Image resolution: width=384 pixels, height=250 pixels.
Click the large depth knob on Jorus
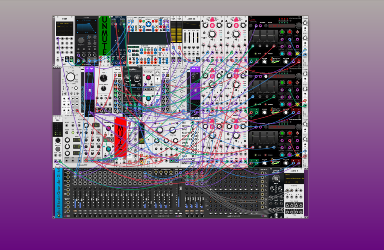[x=276, y=178]
